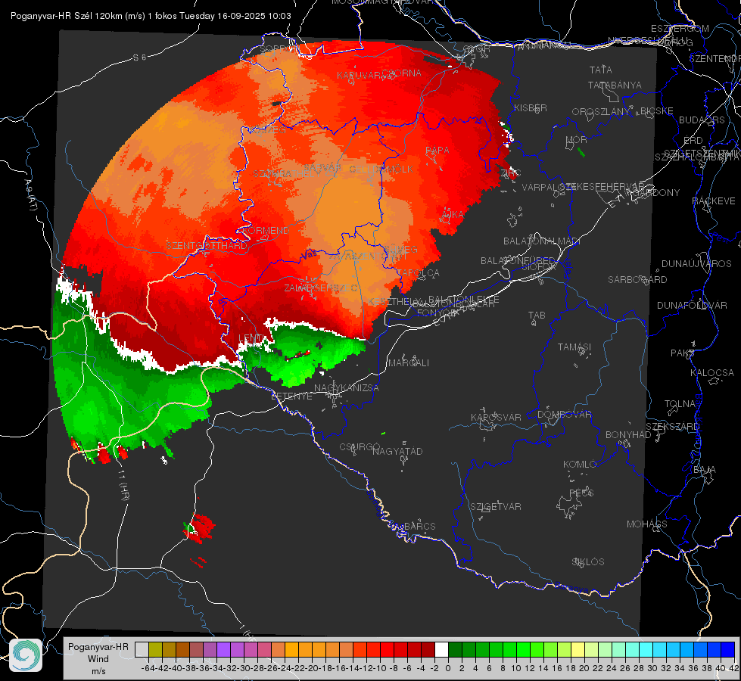Screen dimensions: 741x681
Task: Click the MARCALI town label
Action: pos(409,363)
